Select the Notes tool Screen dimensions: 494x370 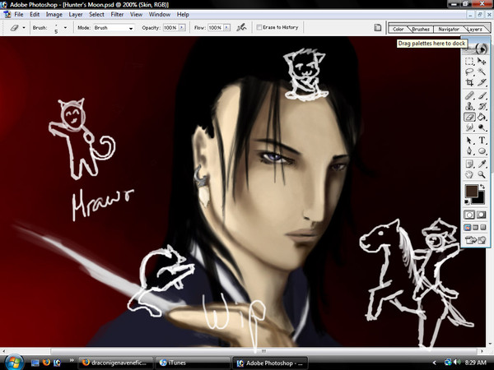(469, 164)
